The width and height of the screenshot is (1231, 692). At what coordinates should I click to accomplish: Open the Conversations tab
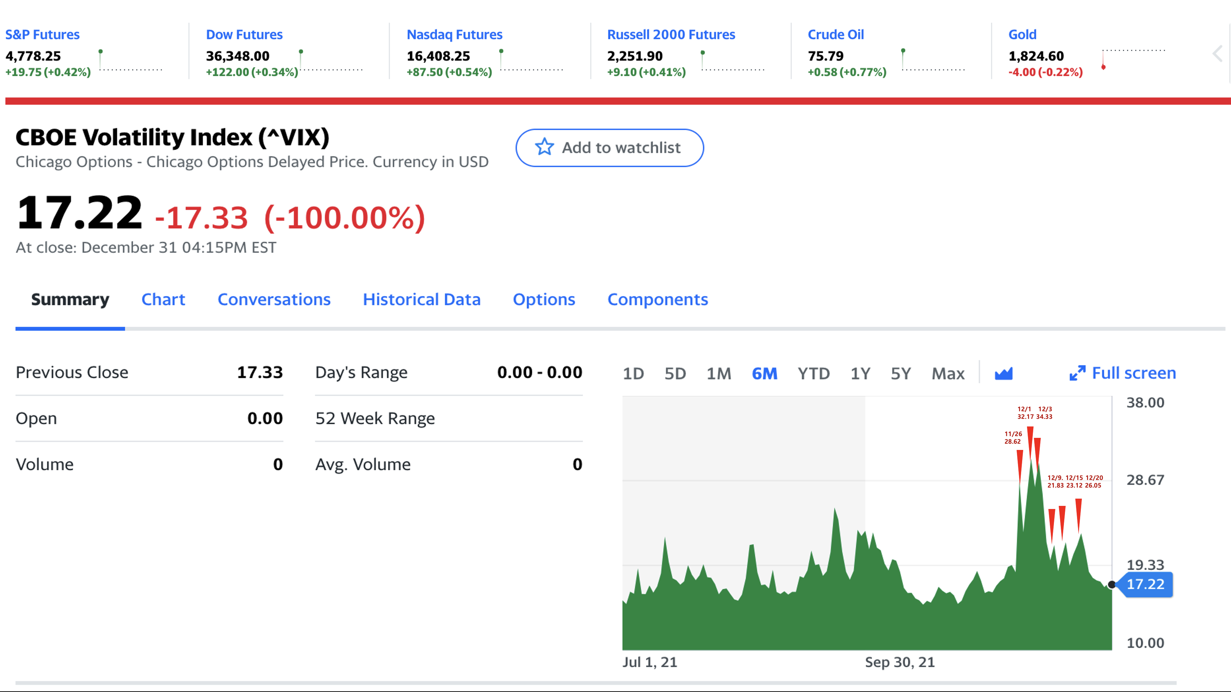tap(274, 300)
